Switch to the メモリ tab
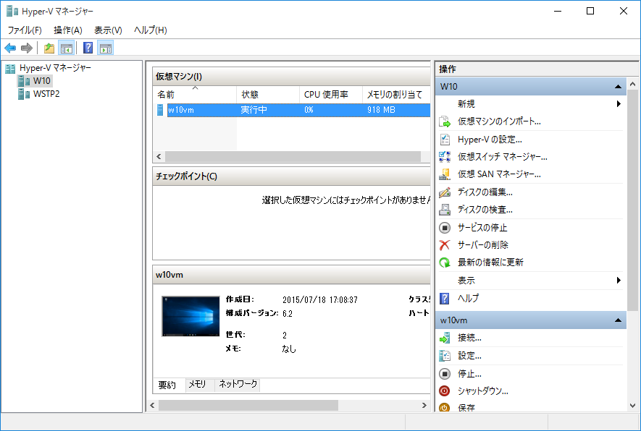Screen dimensions: 641x431 [x=197, y=384]
